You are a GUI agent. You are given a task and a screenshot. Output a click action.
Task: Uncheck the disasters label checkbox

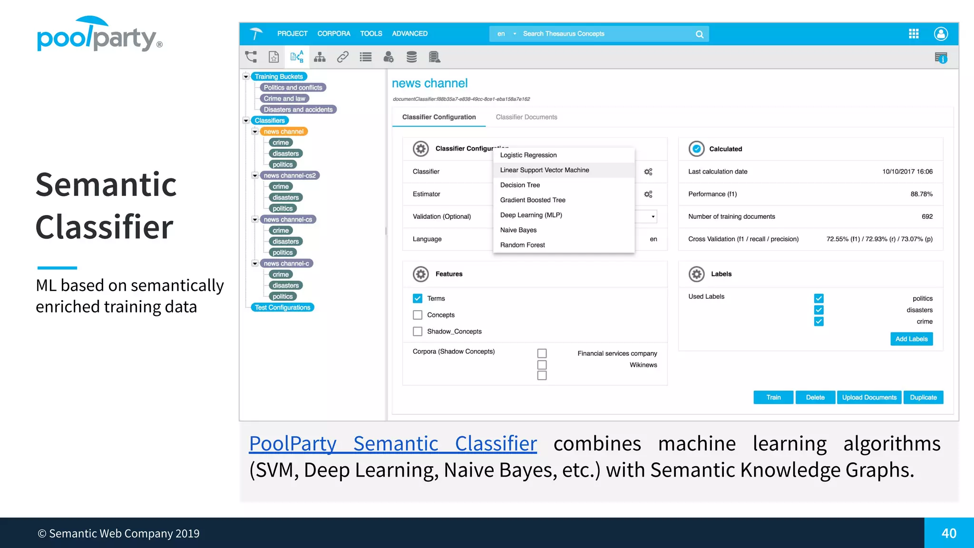[818, 310]
